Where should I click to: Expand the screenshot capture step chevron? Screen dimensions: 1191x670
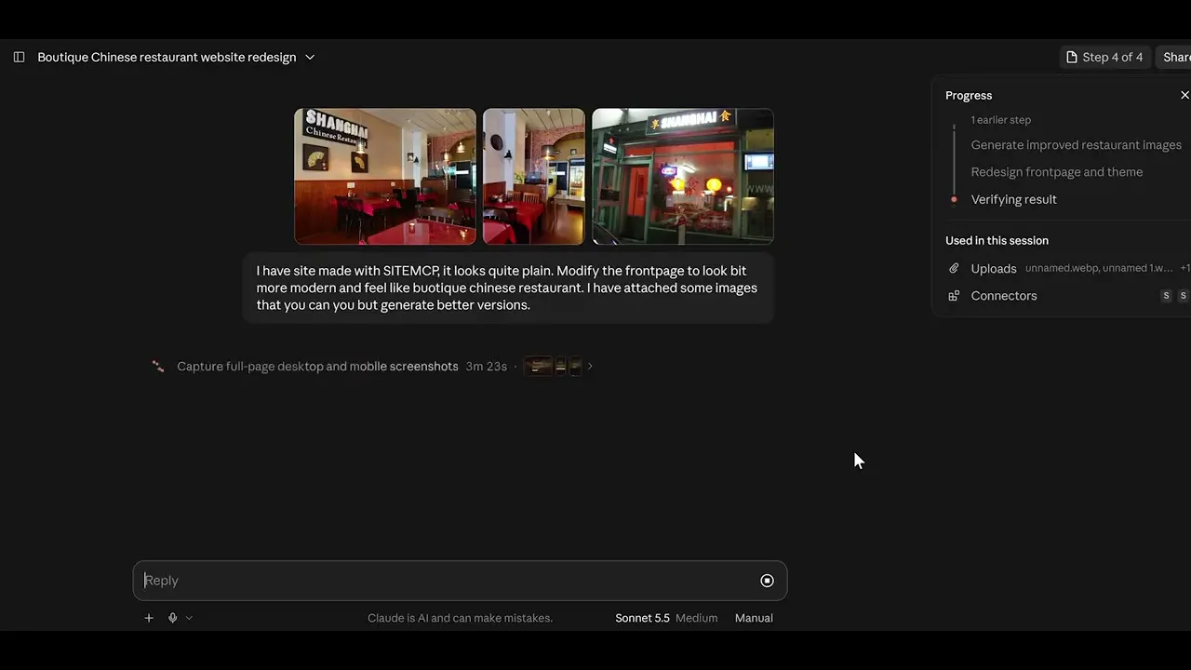tap(590, 367)
